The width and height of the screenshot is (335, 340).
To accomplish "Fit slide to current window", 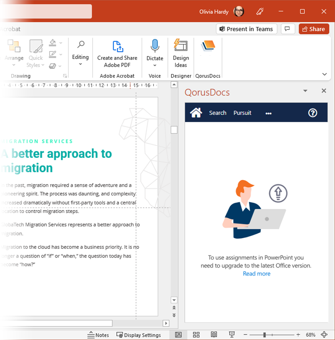I will 324,335.
